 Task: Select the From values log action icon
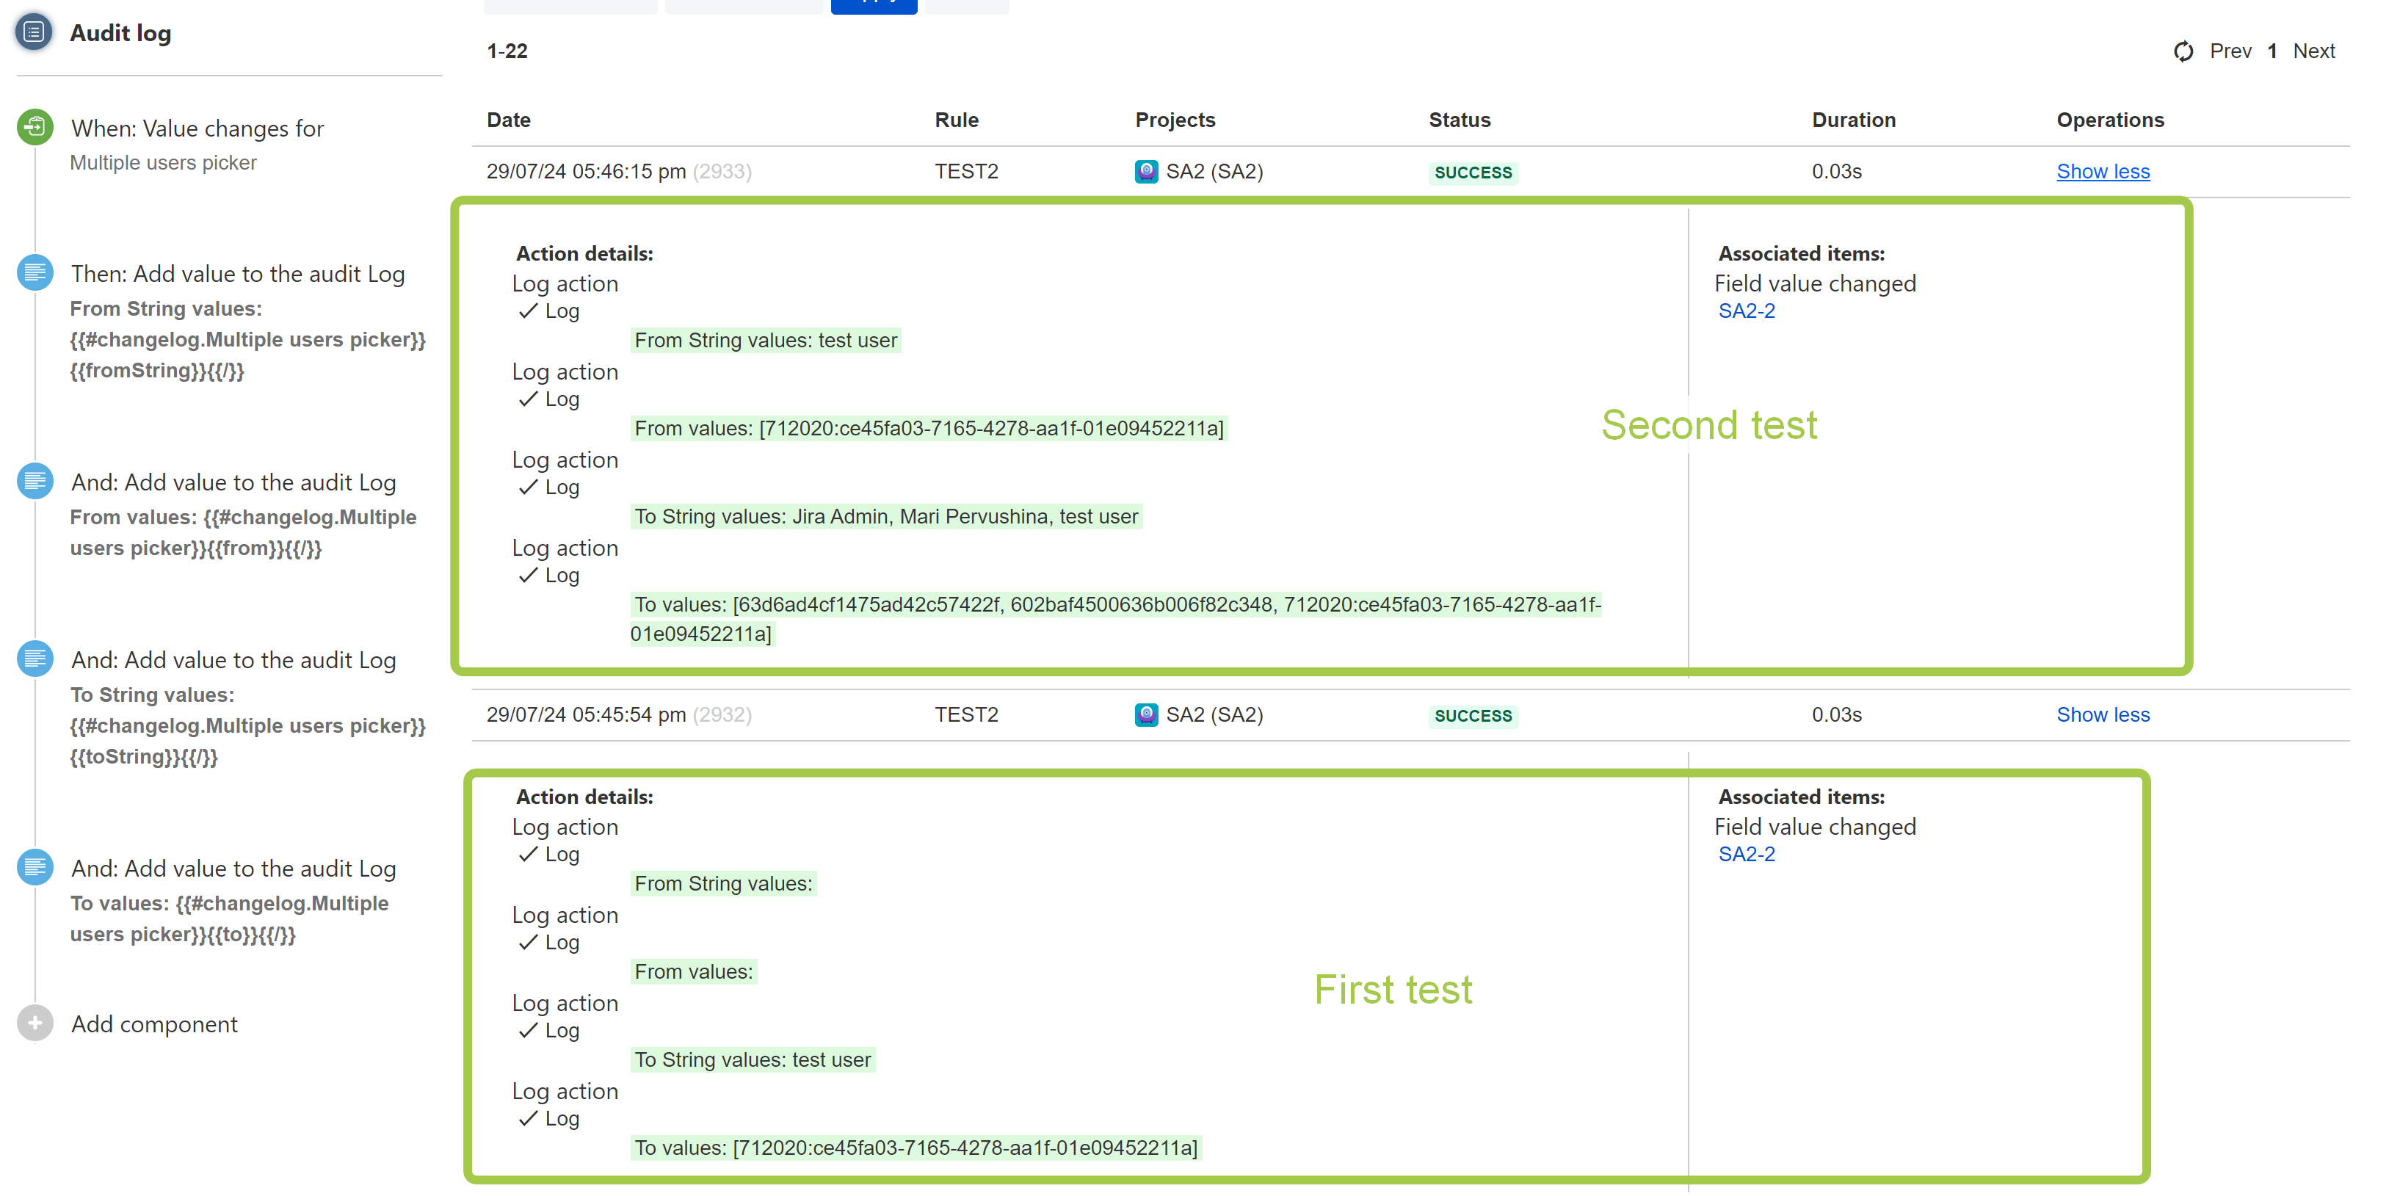tap(35, 482)
